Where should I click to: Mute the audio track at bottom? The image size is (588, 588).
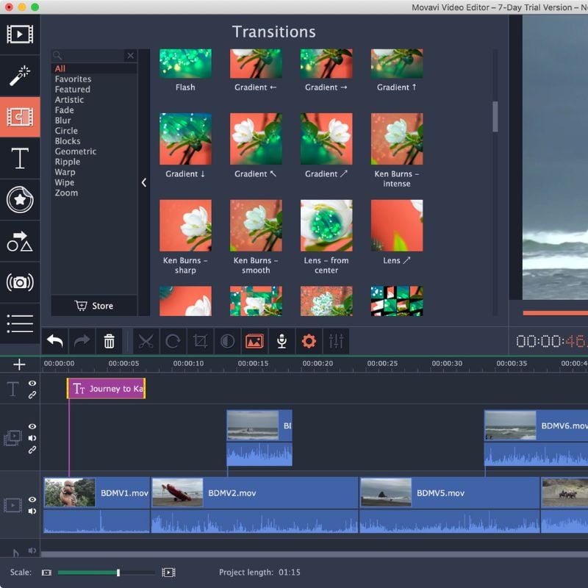click(32, 551)
